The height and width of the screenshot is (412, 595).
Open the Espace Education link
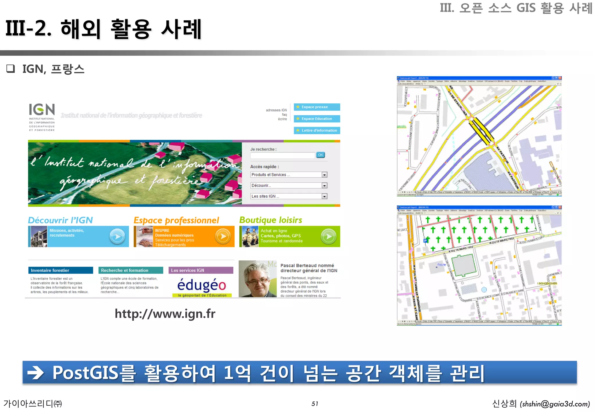pos(317,119)
